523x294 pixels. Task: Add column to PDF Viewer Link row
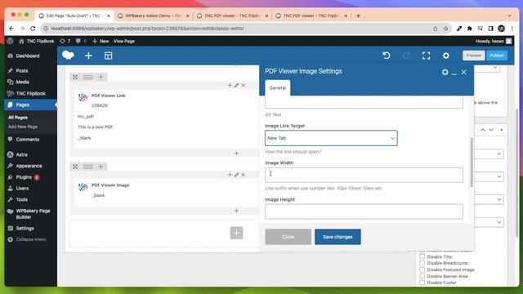[x=230, y=85]
